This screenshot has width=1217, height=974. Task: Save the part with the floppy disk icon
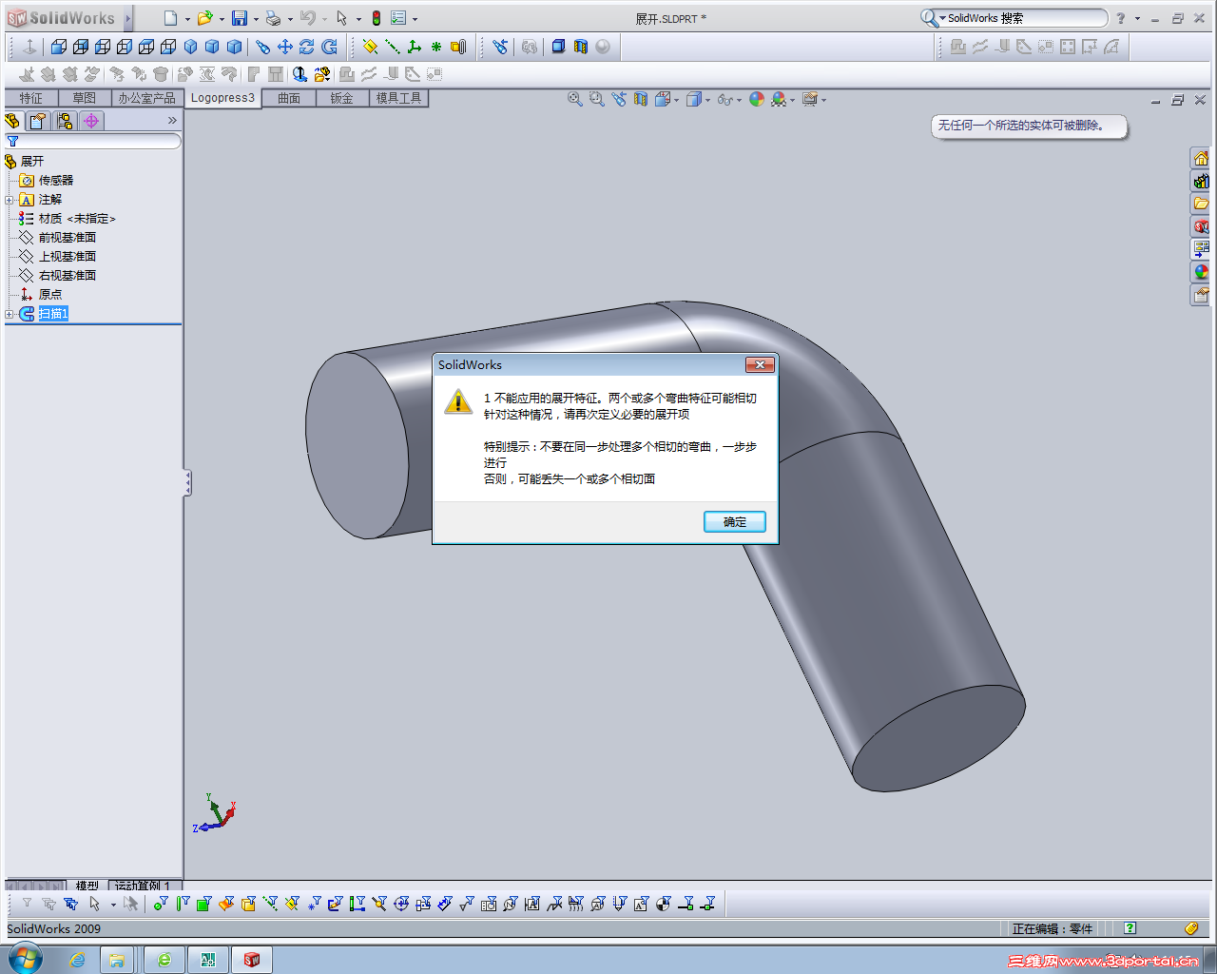(240, 18)
